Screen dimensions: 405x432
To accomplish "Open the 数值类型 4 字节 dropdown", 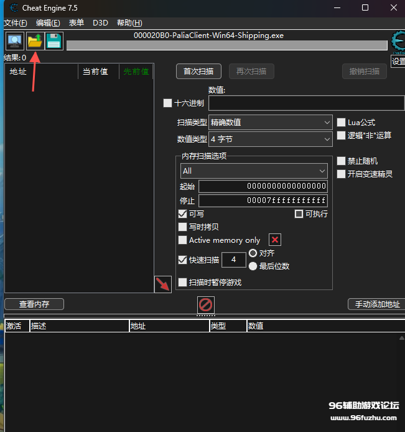I will click(271, 139).
